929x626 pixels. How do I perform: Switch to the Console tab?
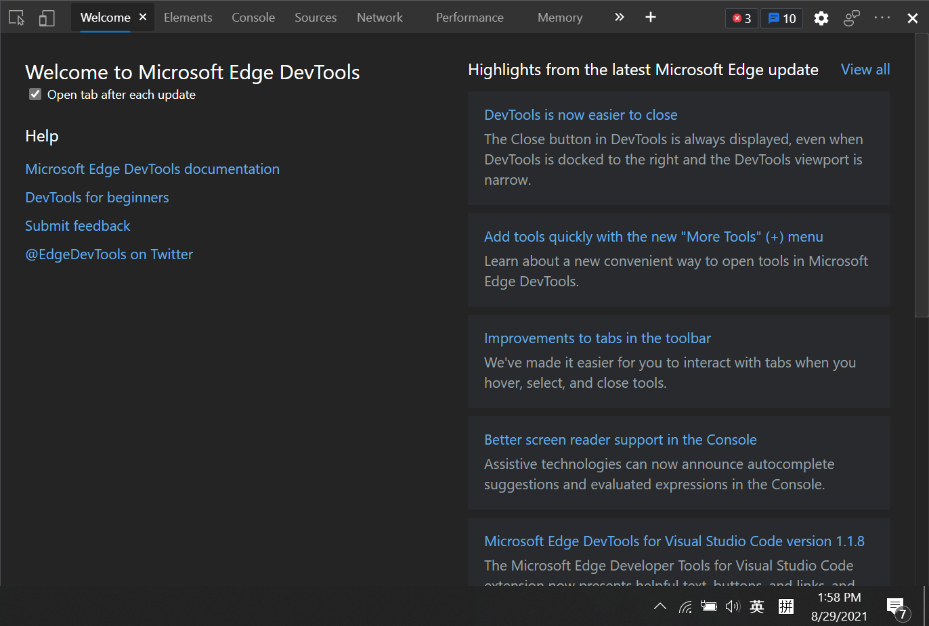[253, 18]
